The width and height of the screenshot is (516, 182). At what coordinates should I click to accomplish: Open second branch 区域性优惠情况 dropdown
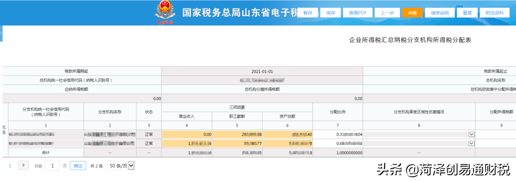point(471,143)
